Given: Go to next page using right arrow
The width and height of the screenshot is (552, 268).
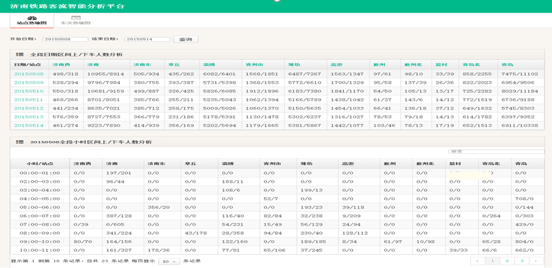Looking at the screenshot, I should [536, 261].
